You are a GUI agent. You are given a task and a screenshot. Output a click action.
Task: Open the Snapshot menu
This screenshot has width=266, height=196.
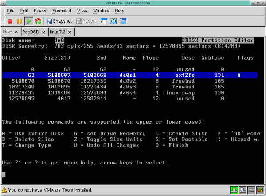pos(62,11)
